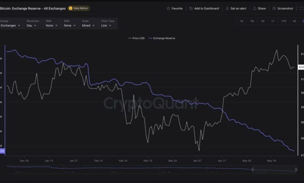
Task: Open the Data Notice badge
Action: tap(79, 8)
